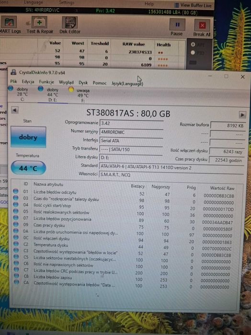Open Test & Repair in the background window
251x335 pixels.
tap(40, 25)
